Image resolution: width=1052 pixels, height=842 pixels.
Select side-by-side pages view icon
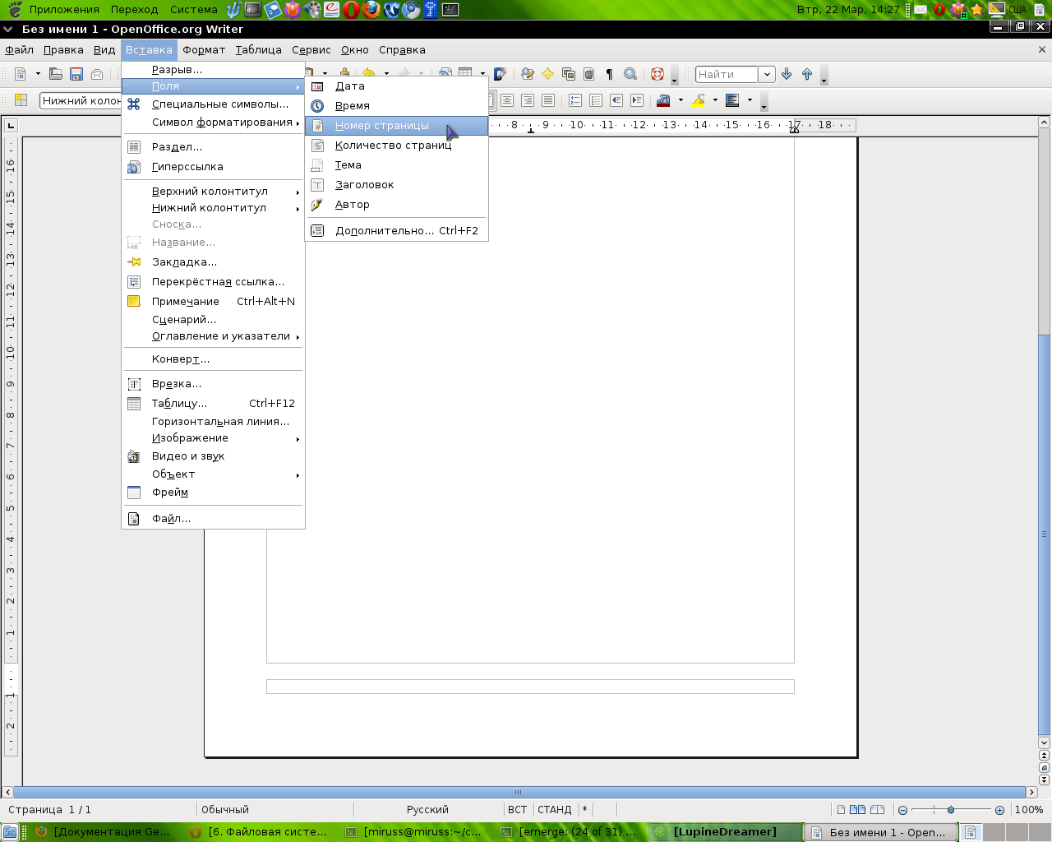tap(857, 810)
